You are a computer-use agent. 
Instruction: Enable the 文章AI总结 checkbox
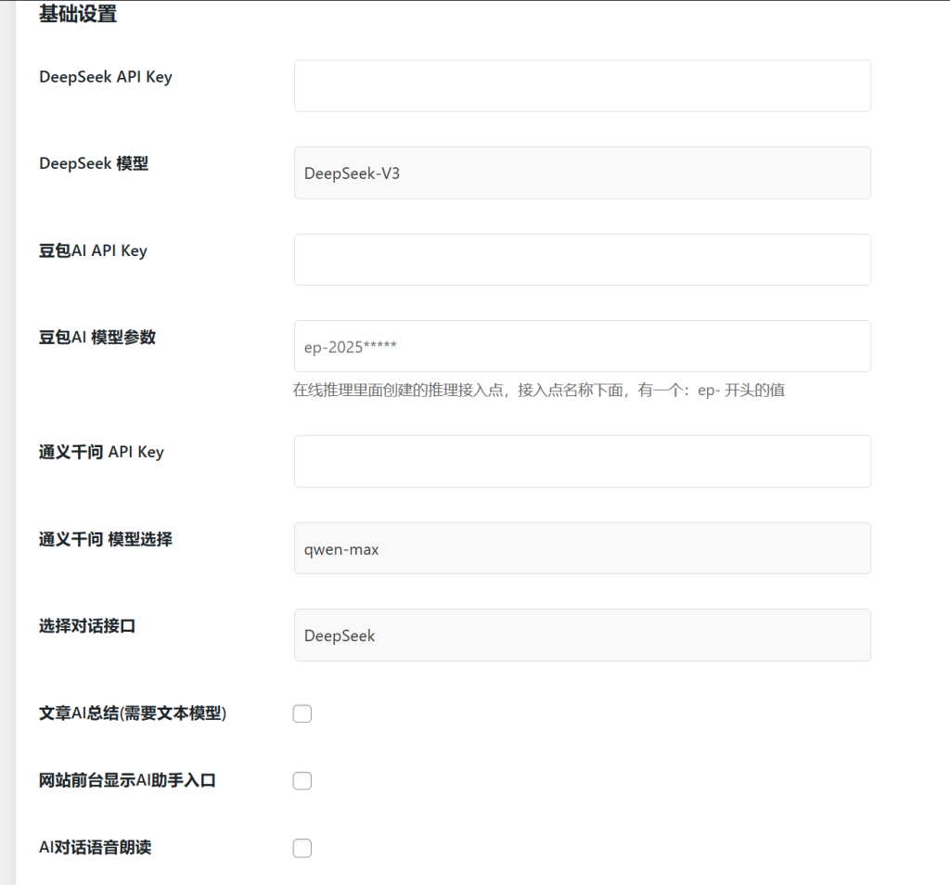pyautogui.click(x=302, y=713)
